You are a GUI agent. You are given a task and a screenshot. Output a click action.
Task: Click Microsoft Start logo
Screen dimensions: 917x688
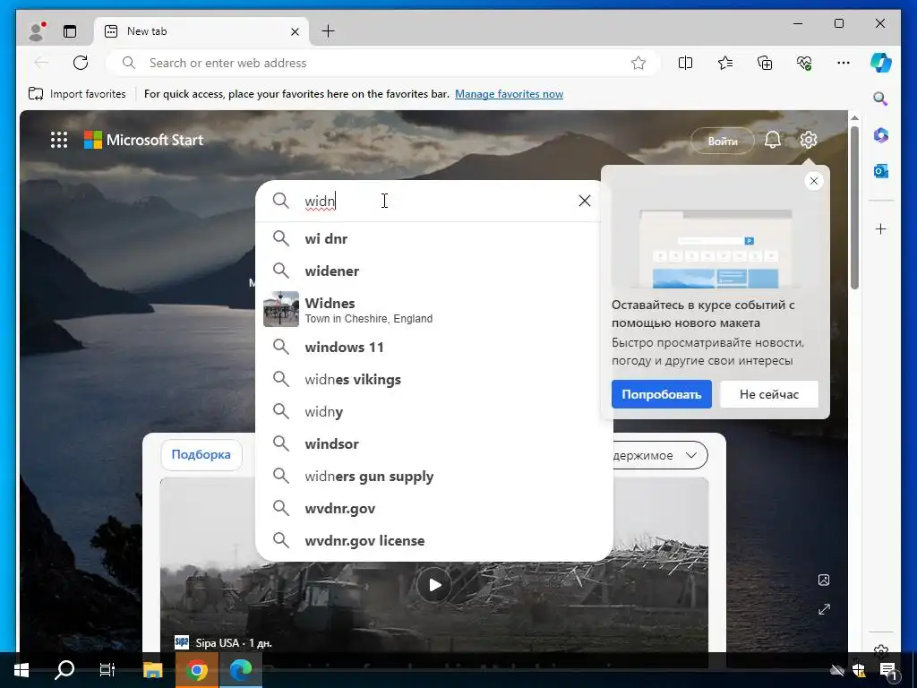coord(144,140)
